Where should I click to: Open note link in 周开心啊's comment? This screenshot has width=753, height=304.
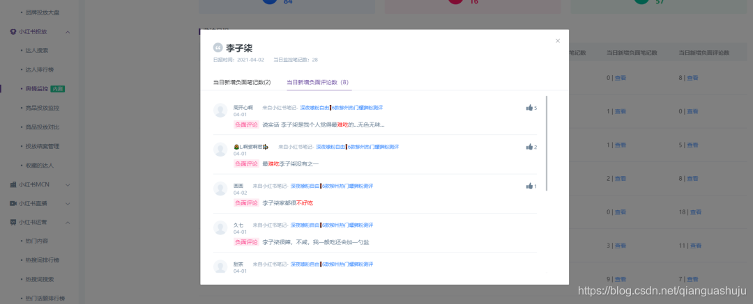[x=341, y=107]
